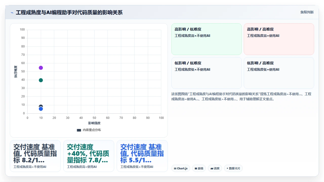Image resolution: width=324 pixels, height=182 pixels.
Task: Click the icon inside the 进度 chip
Action: pyautogui.click(x=212, y=168)
